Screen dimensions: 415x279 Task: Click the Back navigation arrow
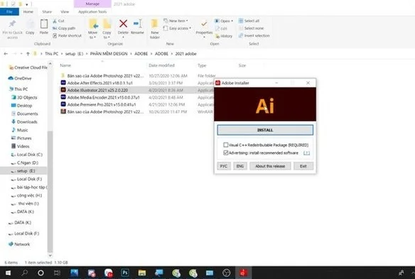[x=6, y=54]
